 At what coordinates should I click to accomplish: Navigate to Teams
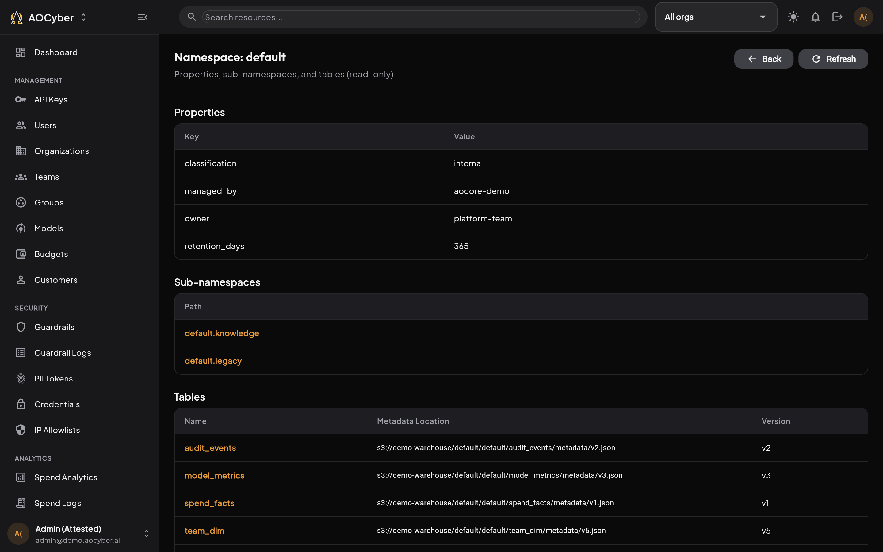pos(46,177)
